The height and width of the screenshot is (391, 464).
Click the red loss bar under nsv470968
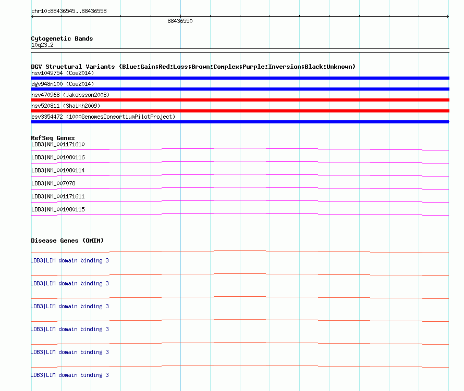240,100
